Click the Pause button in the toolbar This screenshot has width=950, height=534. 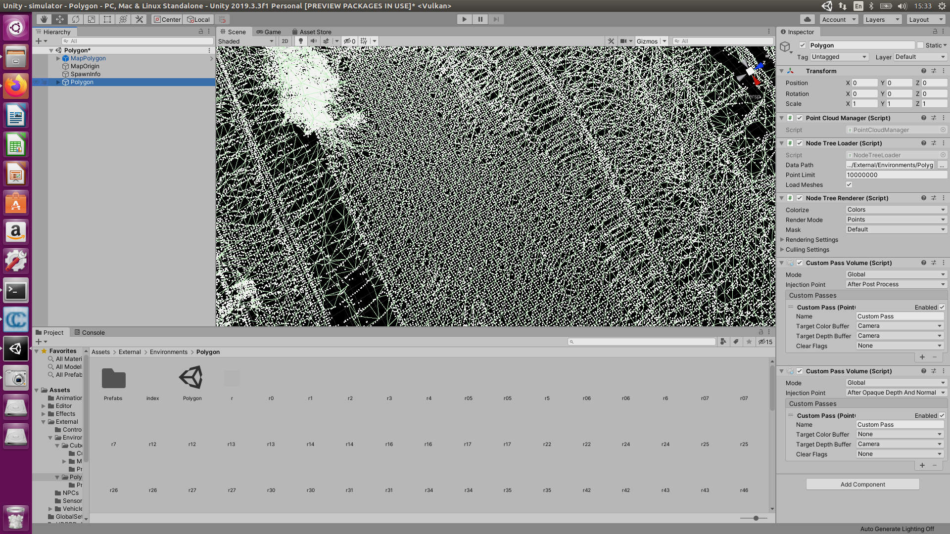click(480, 19)
